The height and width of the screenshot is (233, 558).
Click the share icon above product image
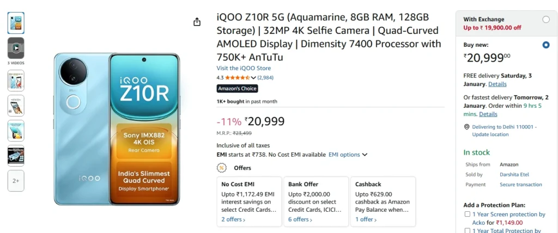[x=197, y=22]
